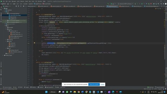
Task: Click Expand All icon in Project panel header
Action: 19,6
